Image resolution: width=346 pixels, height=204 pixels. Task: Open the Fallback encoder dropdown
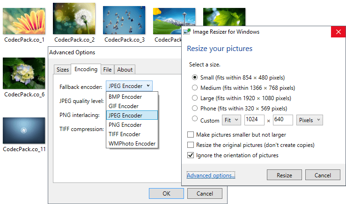[x=129, y=86]
